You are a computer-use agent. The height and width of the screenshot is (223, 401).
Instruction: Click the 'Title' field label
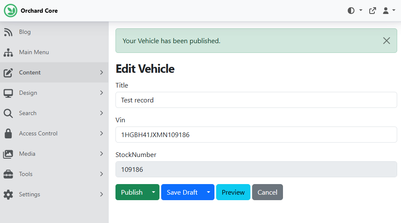click(122, 85)
